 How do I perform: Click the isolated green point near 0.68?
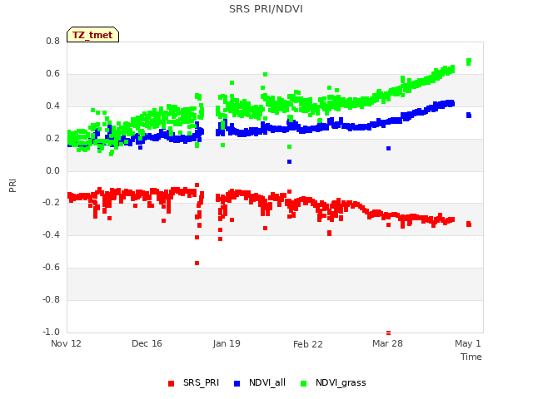coord(469,62)
